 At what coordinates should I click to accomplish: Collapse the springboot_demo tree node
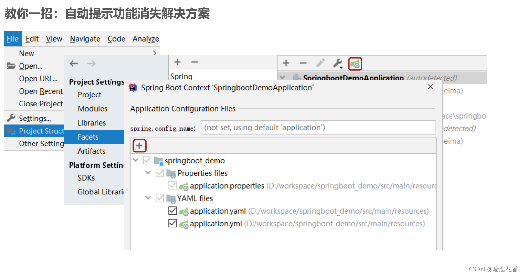[x=136, y=160]
